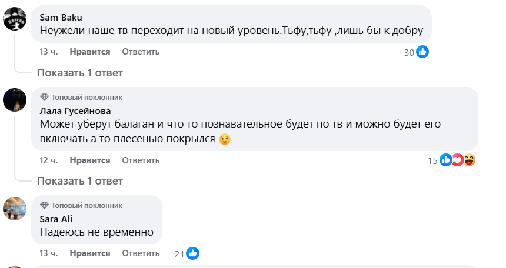The height and width of the screenshot is (268, 506).
Task: Expand the 1 reply under Лала Гусейнова's comment
Action: [80, 180]
